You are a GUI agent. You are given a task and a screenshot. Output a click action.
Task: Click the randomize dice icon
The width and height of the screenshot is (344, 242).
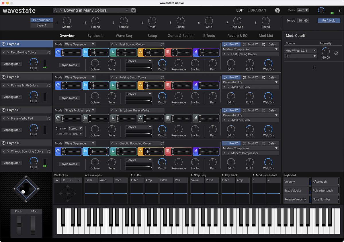pyautogui.click(x=278, y=10)
